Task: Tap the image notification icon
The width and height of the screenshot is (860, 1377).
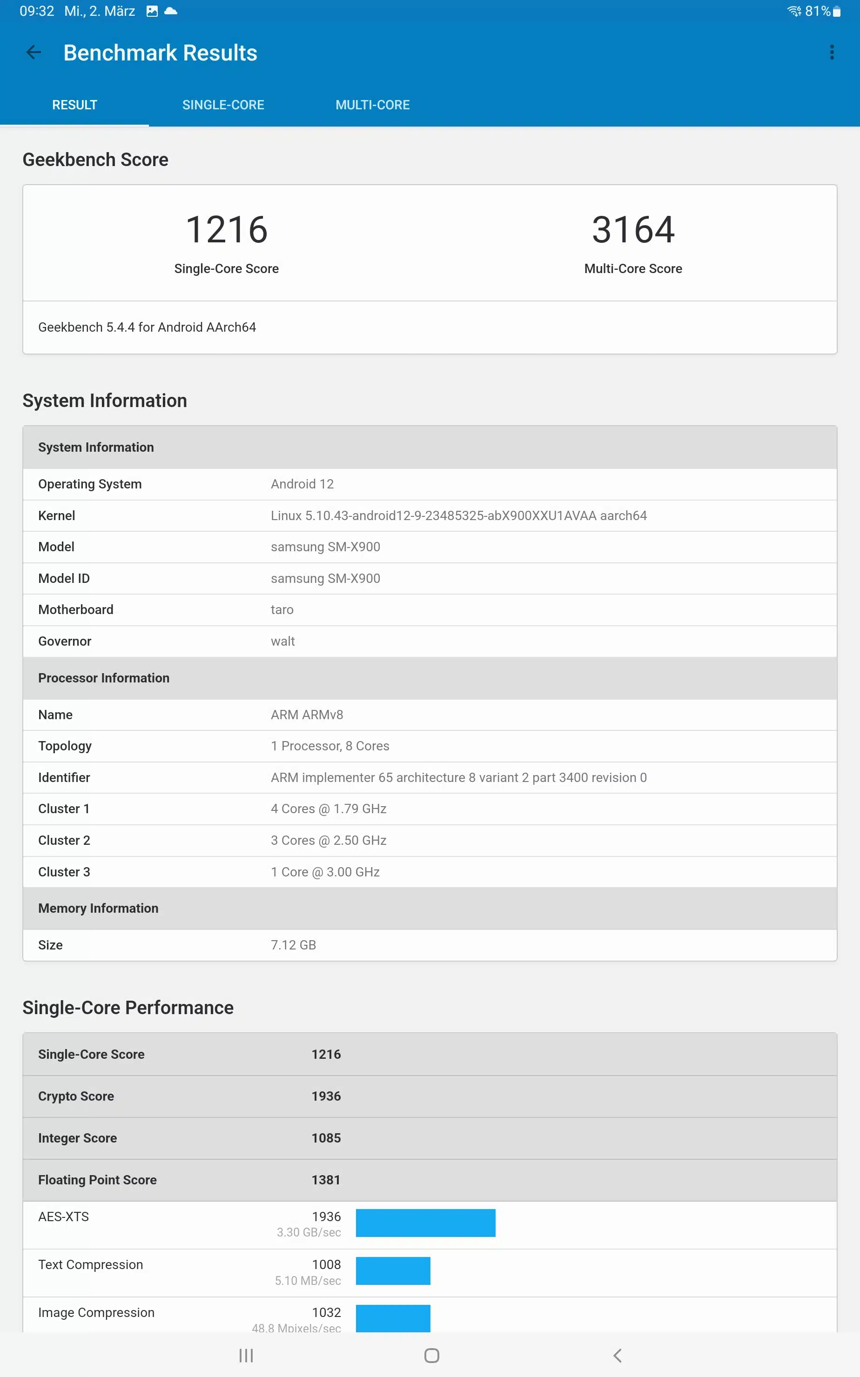Action: [x=152, y=11]
